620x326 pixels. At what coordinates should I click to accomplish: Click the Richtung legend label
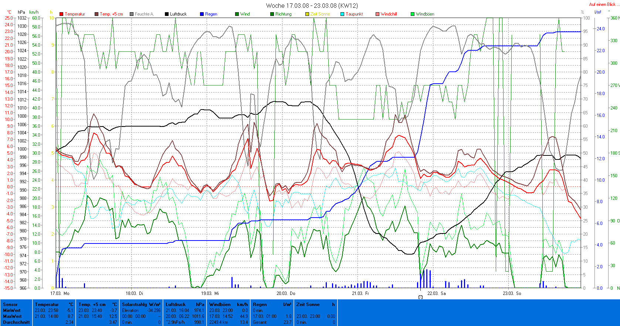(283, 14)
